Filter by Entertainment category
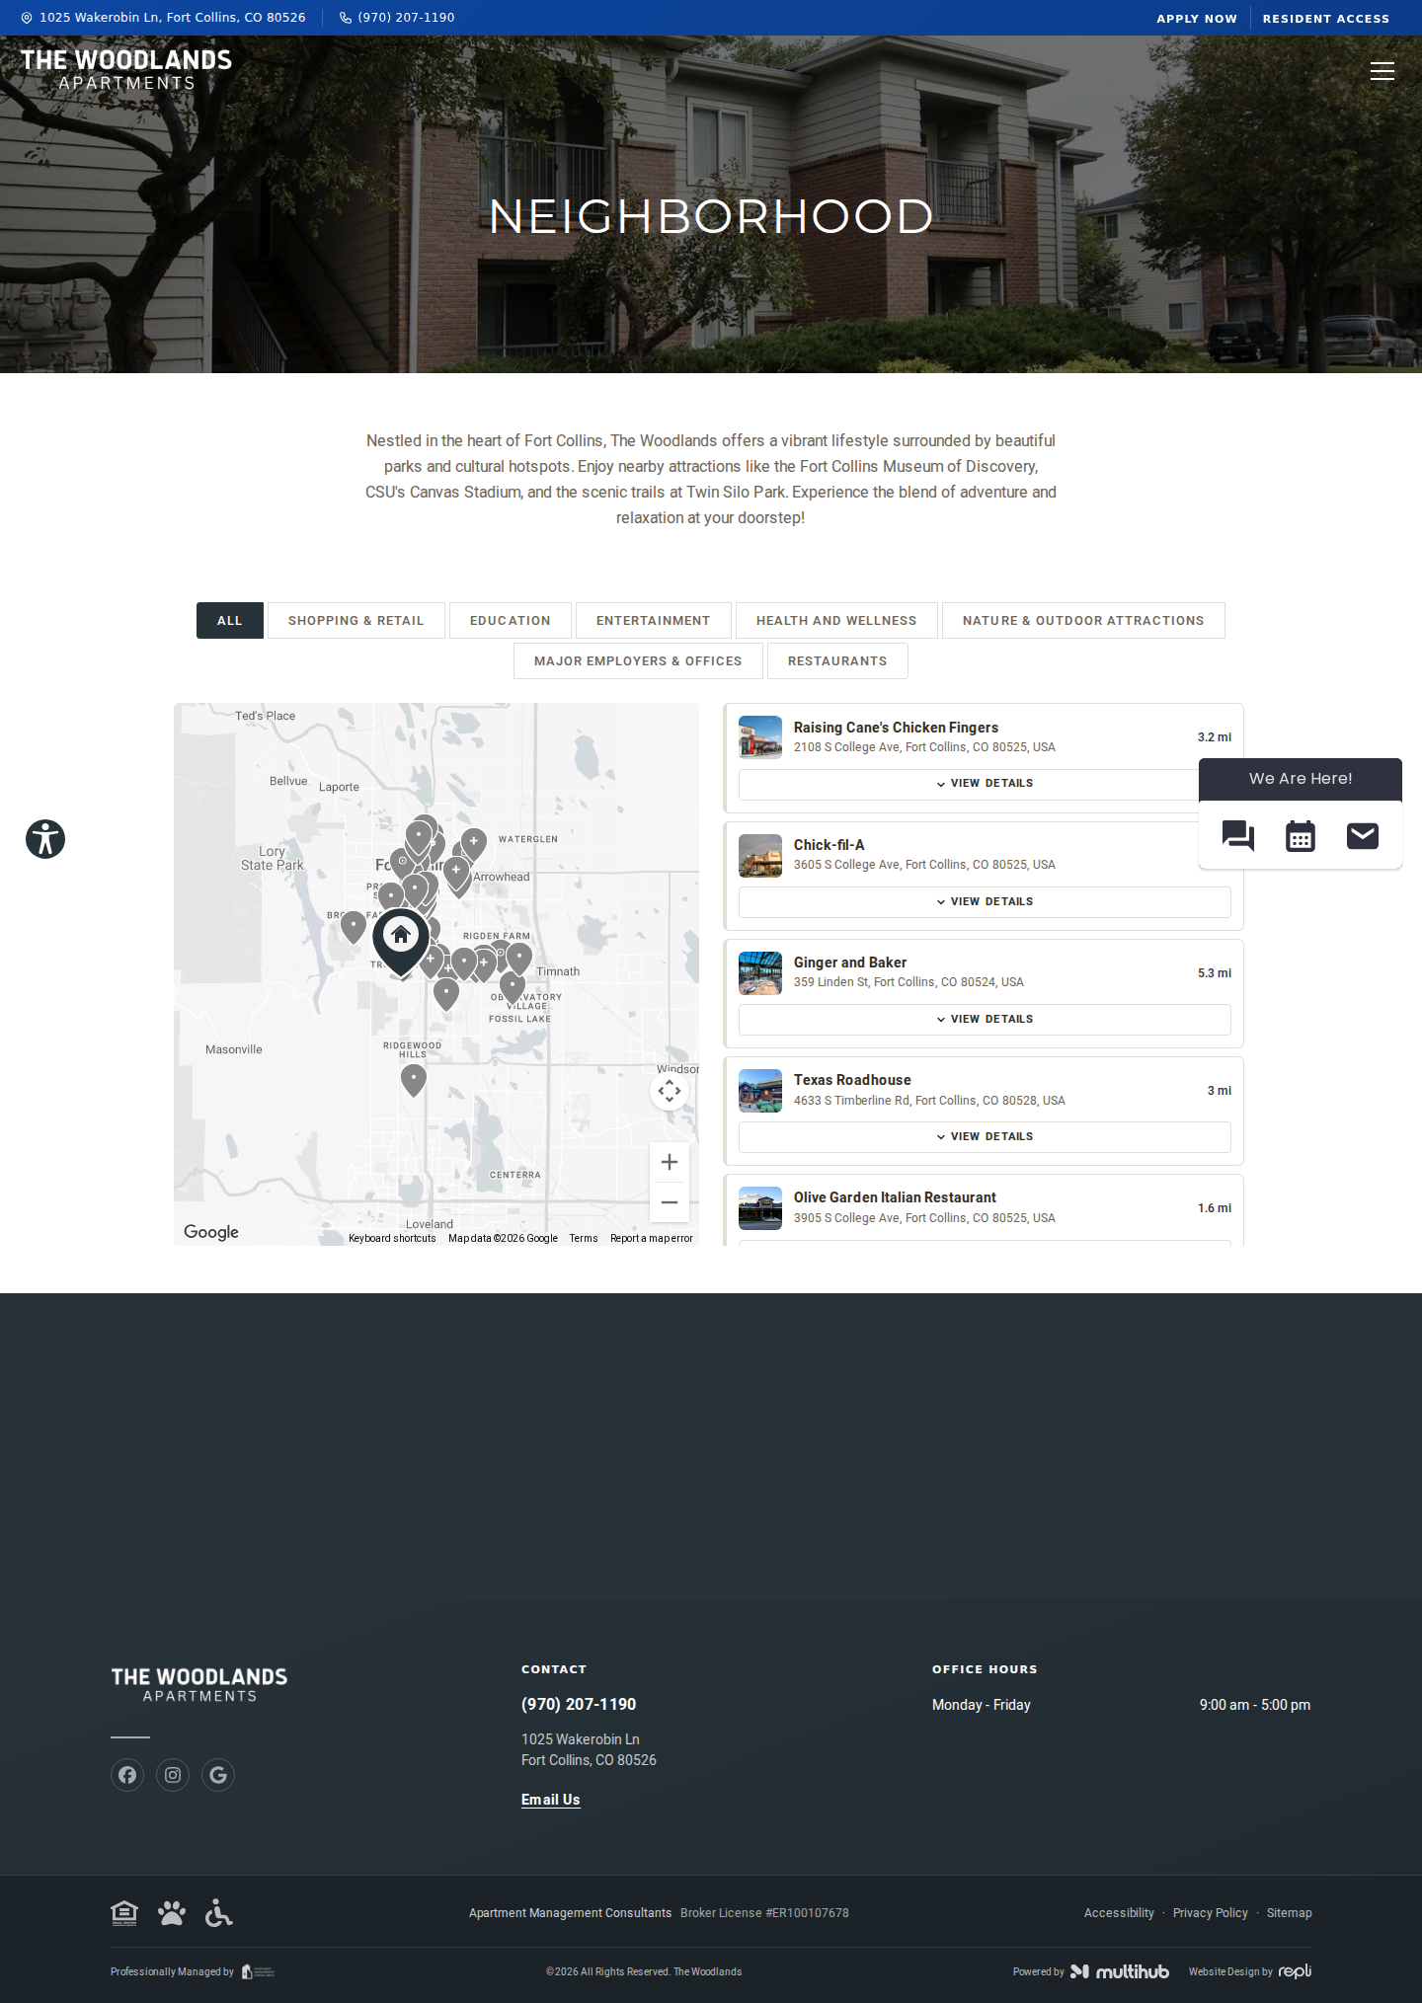 tap(654, 621)
